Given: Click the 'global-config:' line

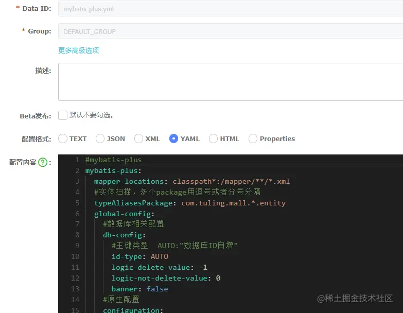Looking at the screenshot, I should [124, 214].
